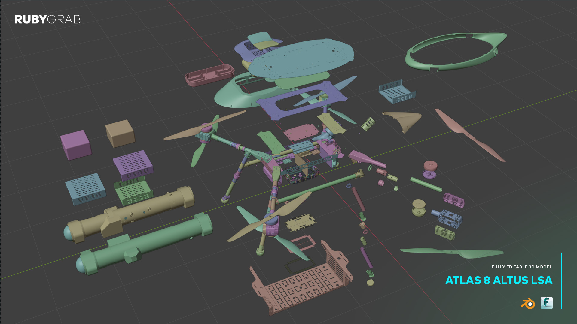Select the green launcher tube model
Screen dimensions: 577x324
[x=144, y=244]
